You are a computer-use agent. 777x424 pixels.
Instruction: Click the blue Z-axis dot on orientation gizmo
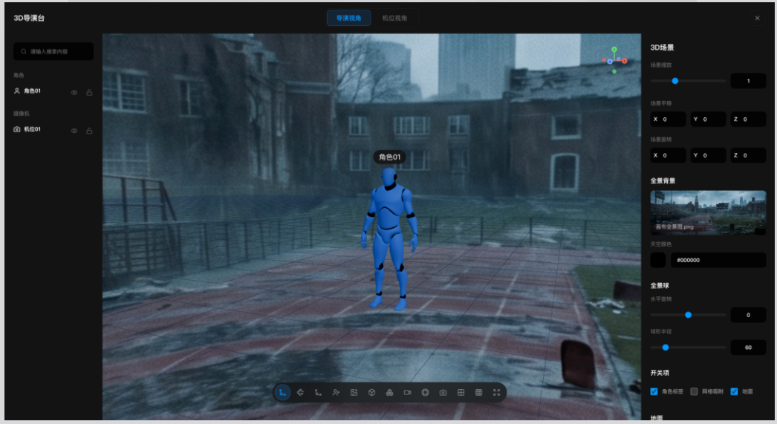pyautogui.click(x=610, y=62)
